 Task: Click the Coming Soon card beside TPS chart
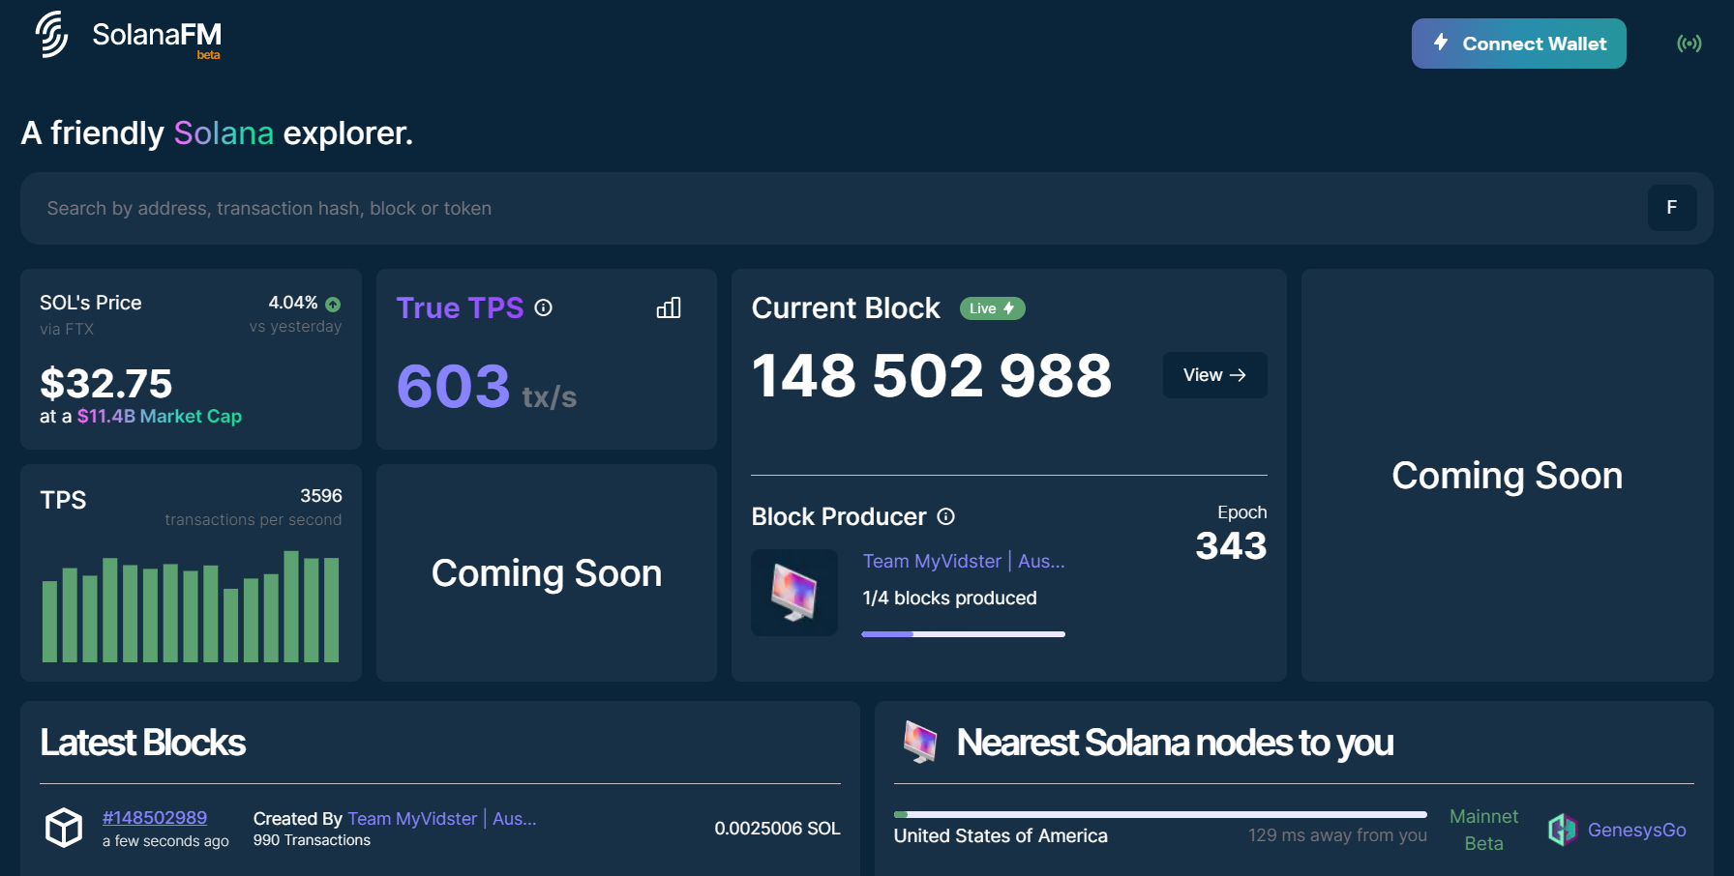tap(547, 573)
